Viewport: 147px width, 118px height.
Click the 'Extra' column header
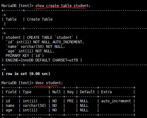[x=106, y=92]
